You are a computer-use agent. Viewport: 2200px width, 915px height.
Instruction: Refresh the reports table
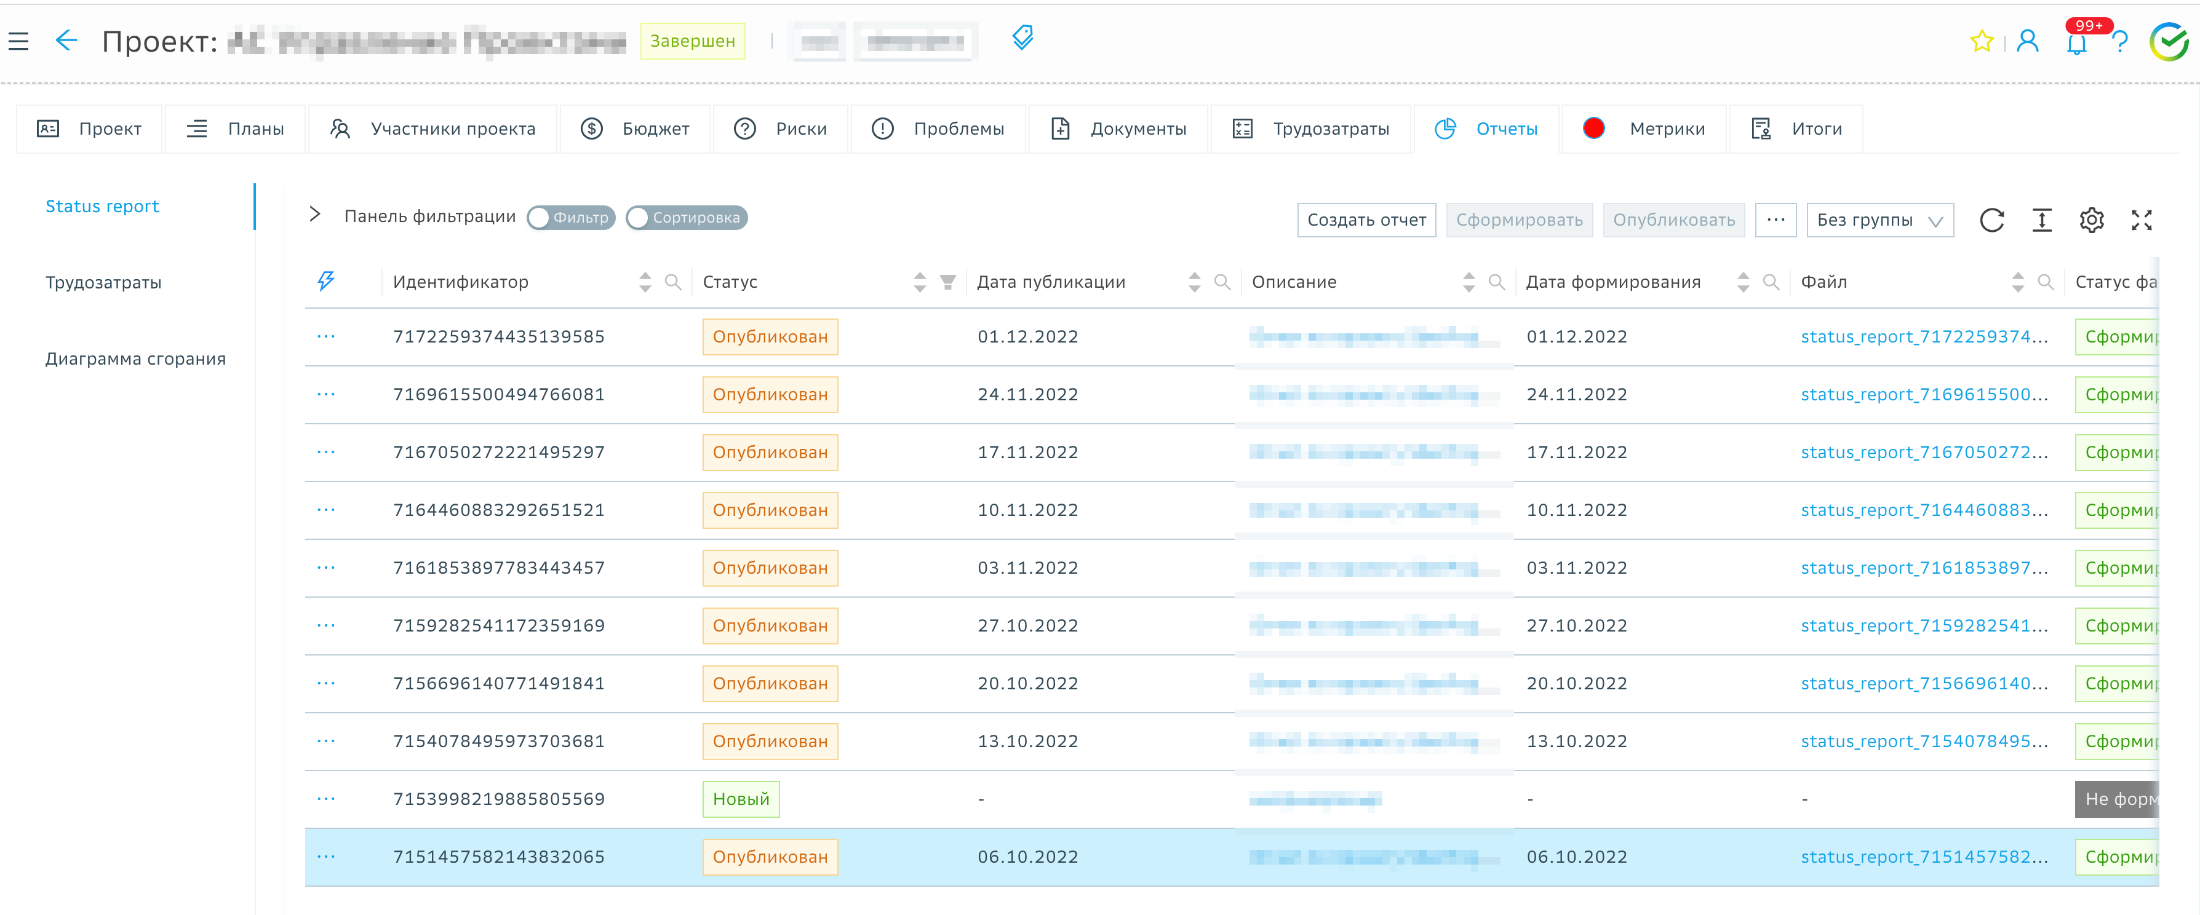[x=1993, y=220]
